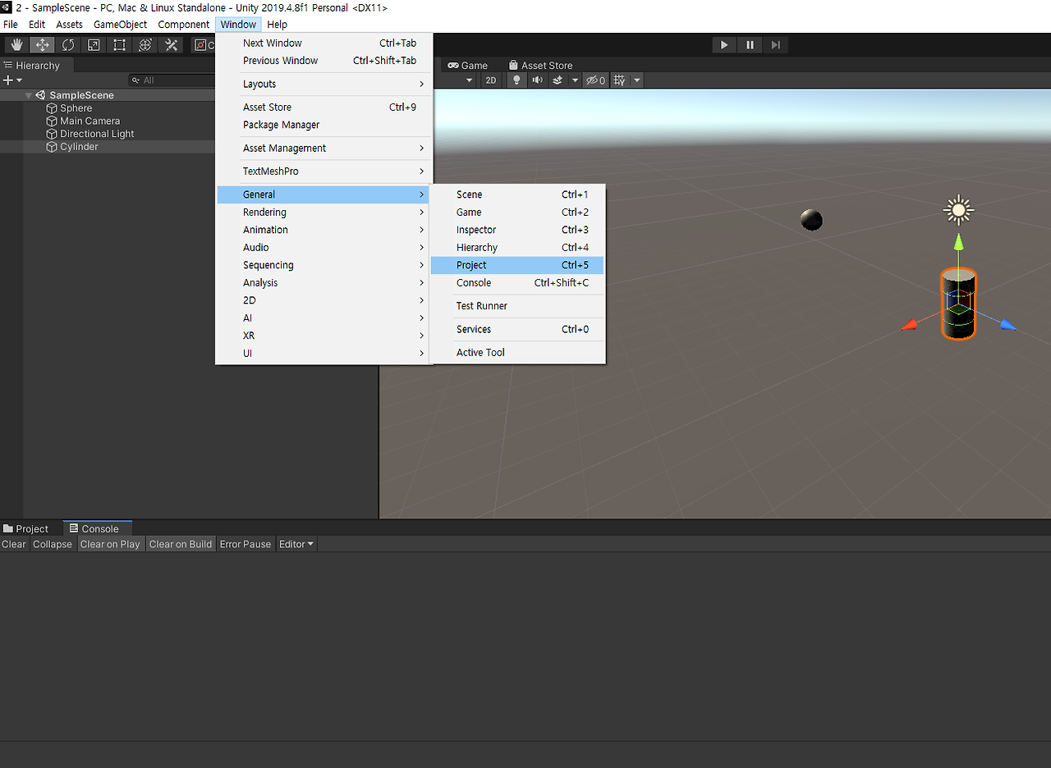
Task: Click the green Y-axis arrow gizmo
Action: coord(958,242)
